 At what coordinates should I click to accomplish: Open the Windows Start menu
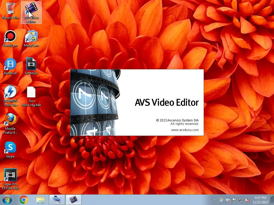[x=7, y=200]
